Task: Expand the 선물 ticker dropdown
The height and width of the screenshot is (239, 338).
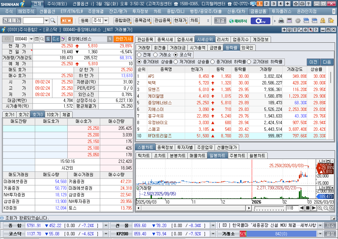Action: [x=213, y=225]
